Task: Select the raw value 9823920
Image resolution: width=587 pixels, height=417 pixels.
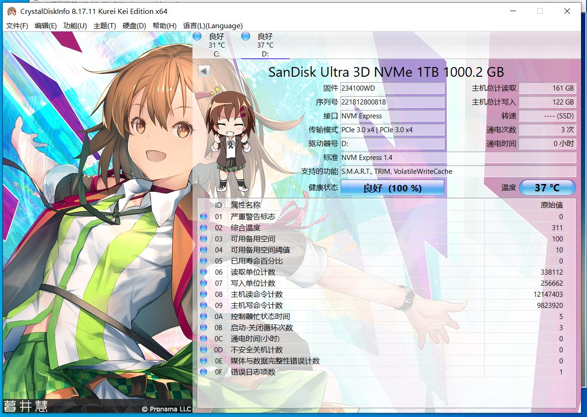Action: tap(550, 305)
